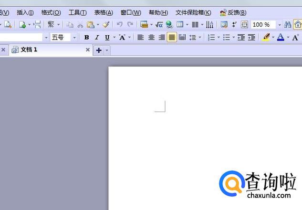Click the scissors cut icon
This screenshot has height=210, width=302.
point(80,25)
